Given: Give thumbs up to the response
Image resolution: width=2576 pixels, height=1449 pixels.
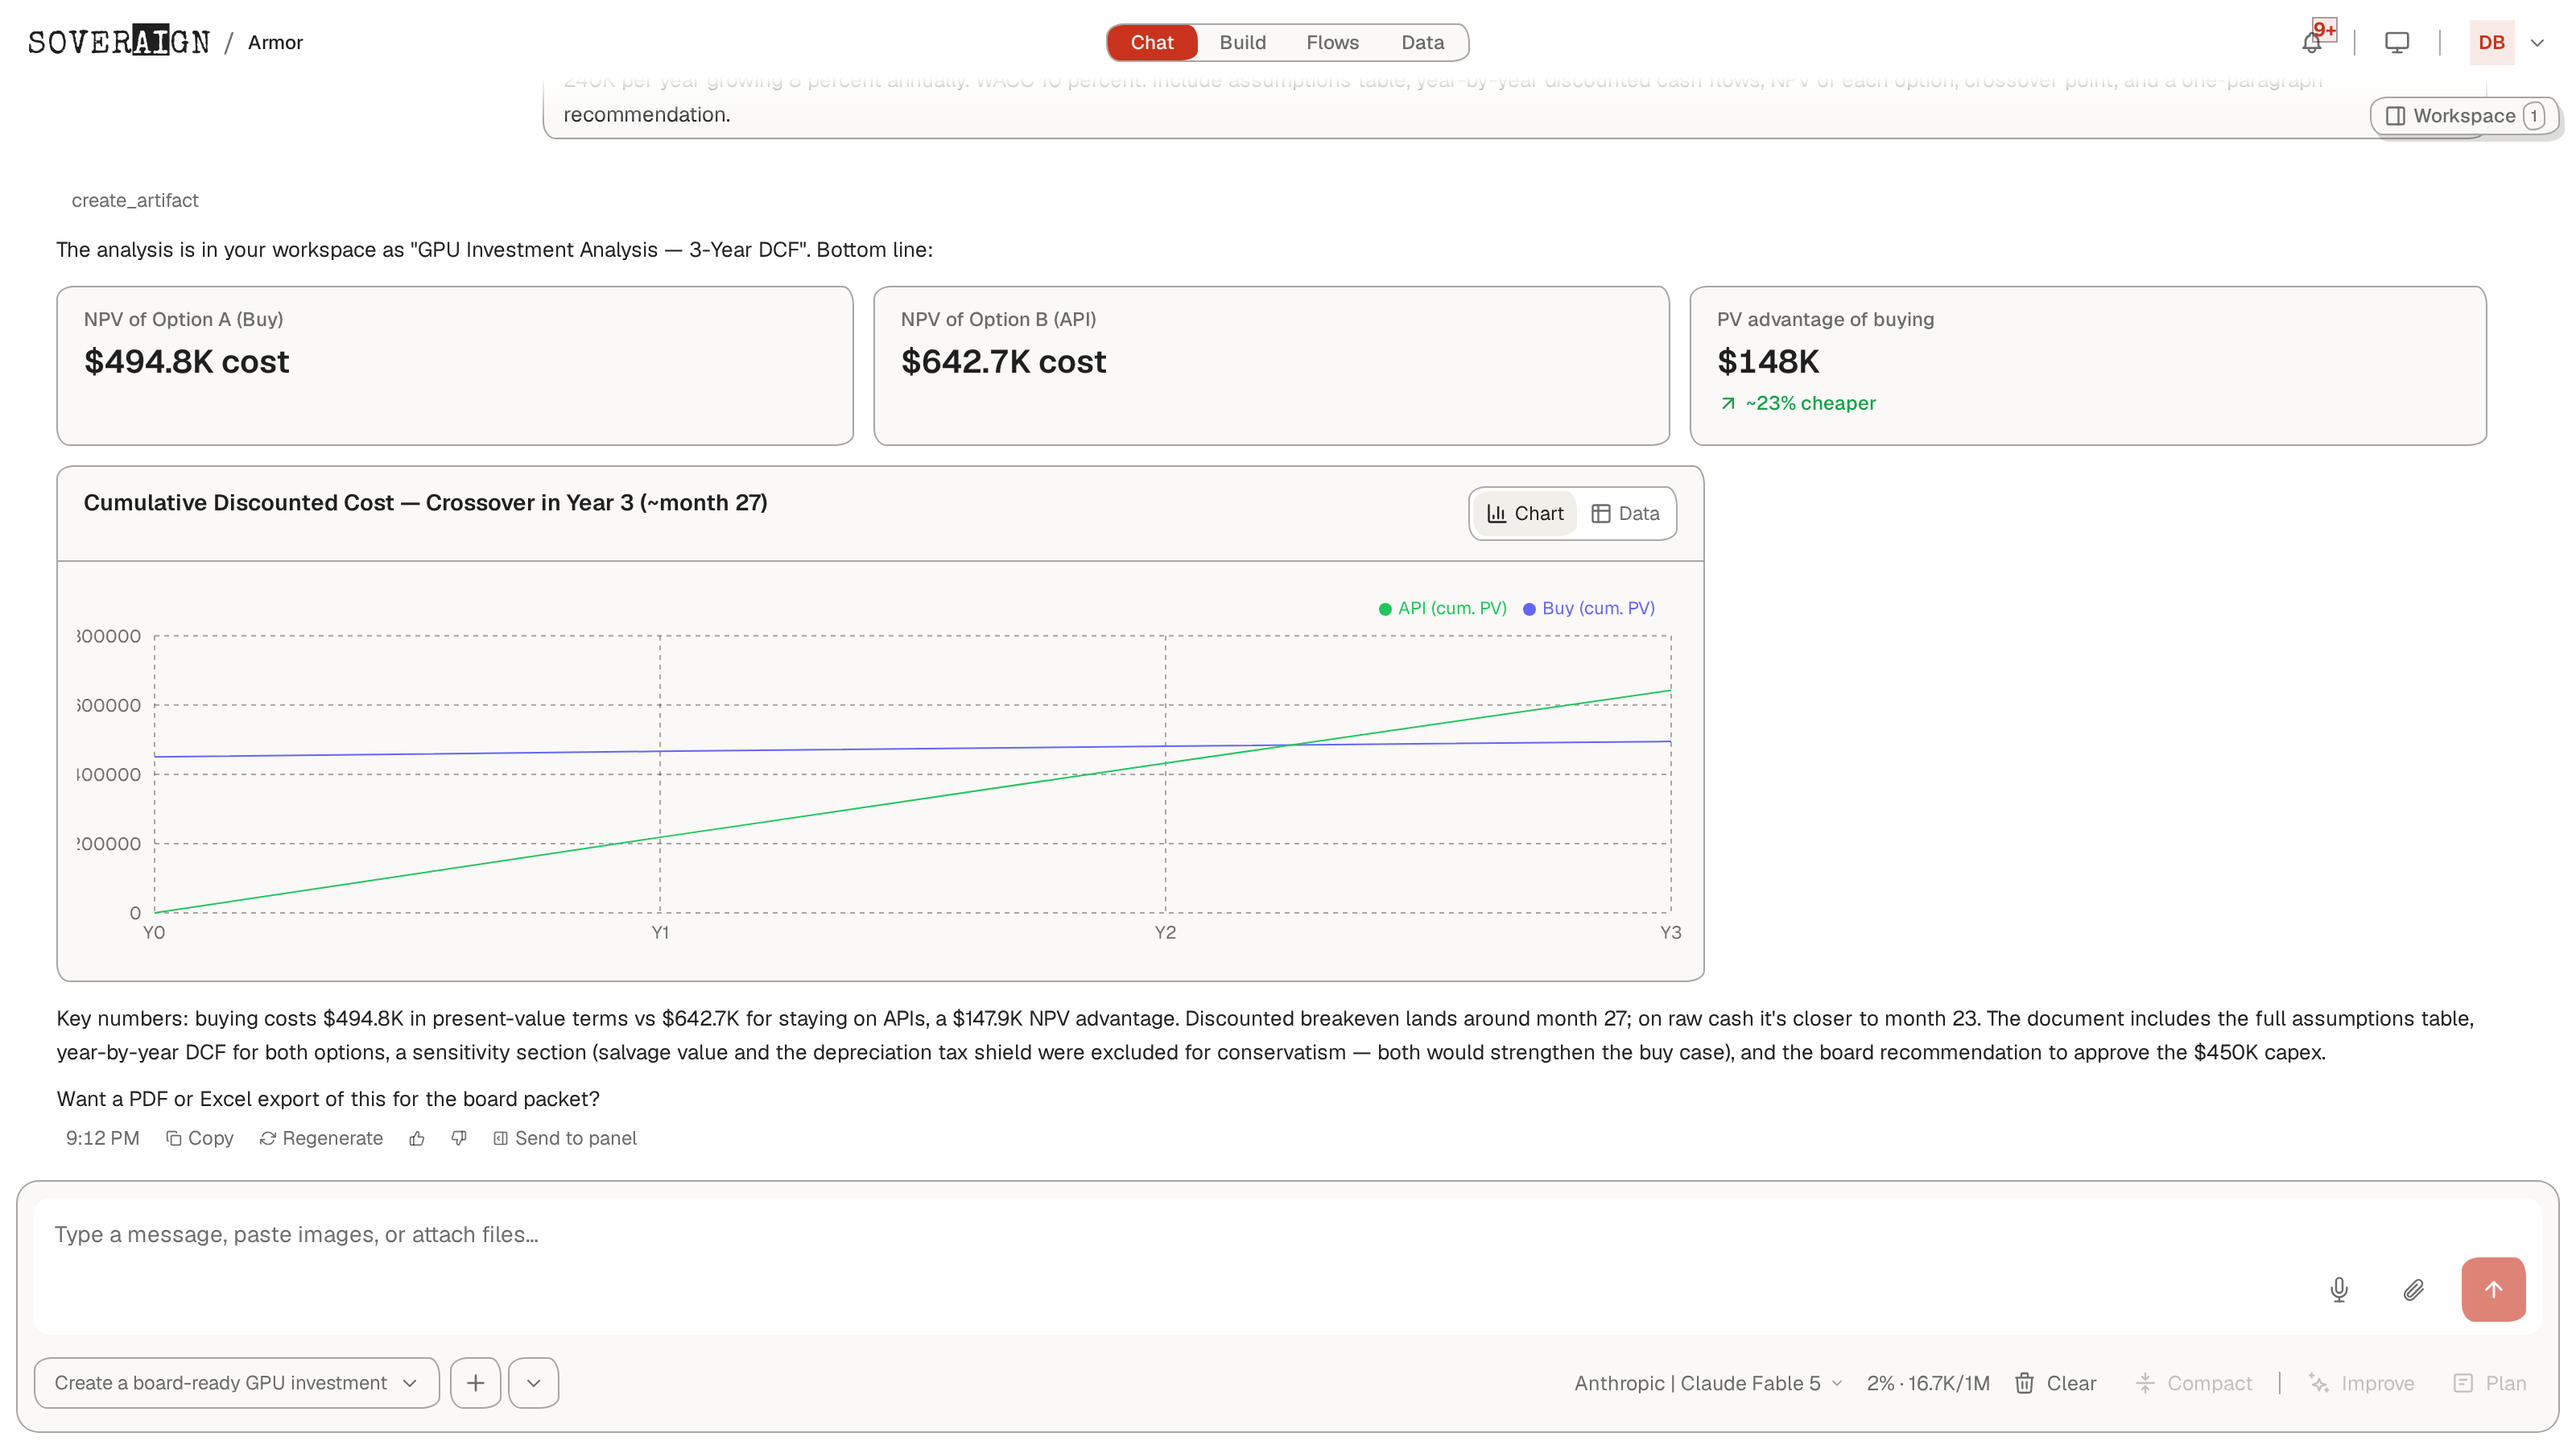Looking at the screenshot, I should pyautogui.click(x=417, y=1138).
